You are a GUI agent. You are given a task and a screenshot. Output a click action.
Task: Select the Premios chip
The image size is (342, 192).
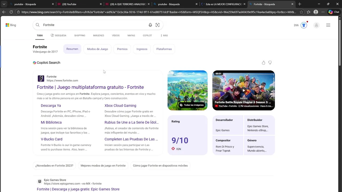(122, 49)
